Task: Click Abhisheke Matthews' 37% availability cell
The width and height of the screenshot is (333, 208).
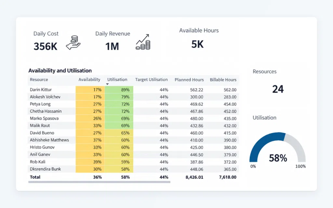Action: click(x=90, y=140)
